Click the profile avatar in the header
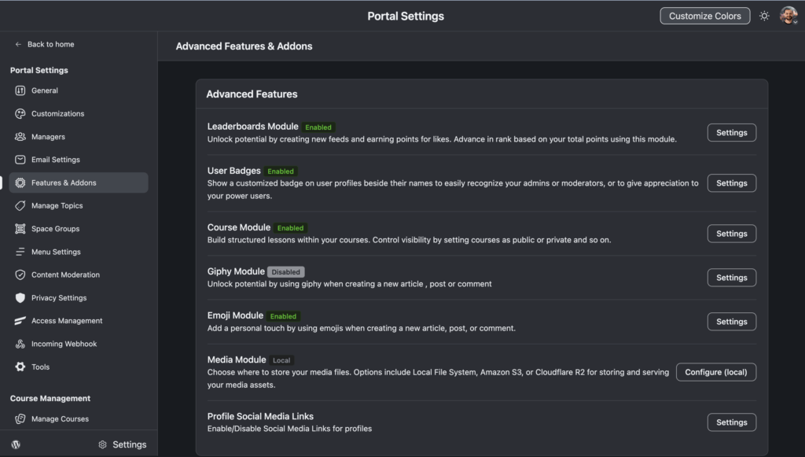805x457 pixels. [788, 15]
